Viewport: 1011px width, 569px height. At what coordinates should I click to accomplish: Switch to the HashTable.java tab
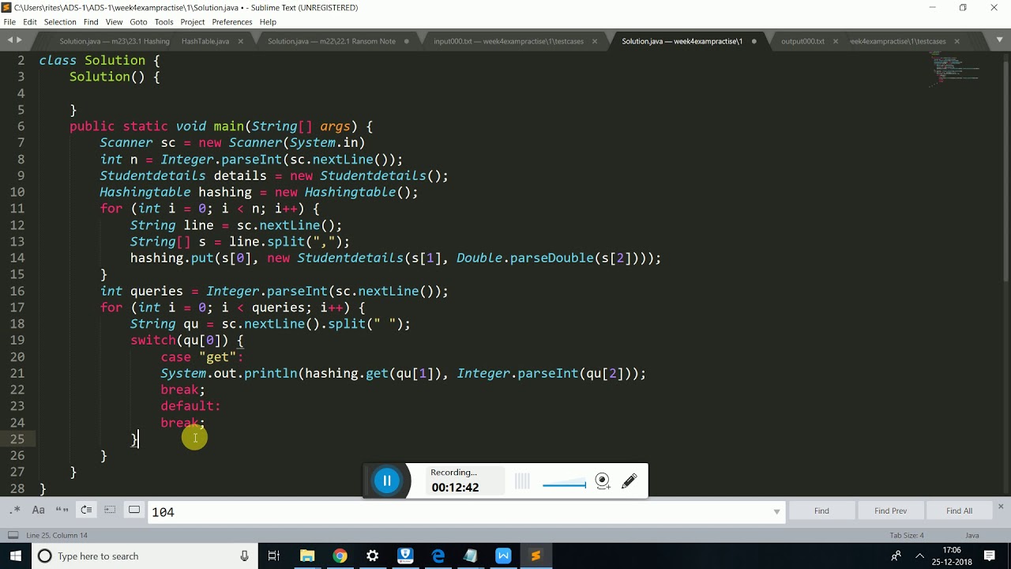tap(205, 41)
